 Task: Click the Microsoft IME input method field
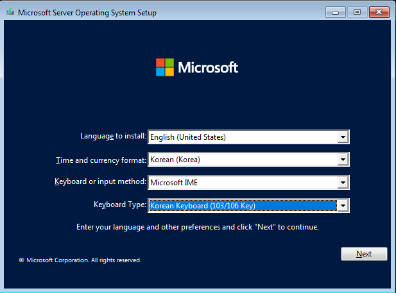click(x=248, y=183)
